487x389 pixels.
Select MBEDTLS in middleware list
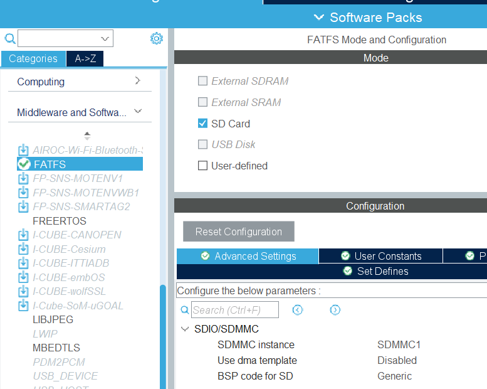(x=56, y=348)
